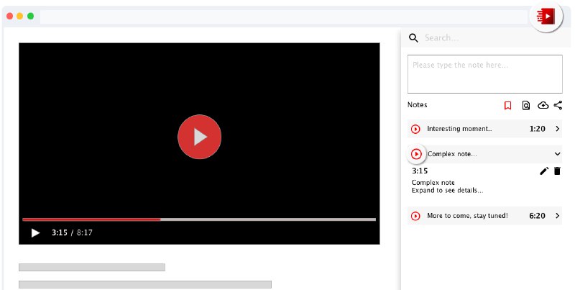Screen dimensions: 575x290
Task: Click the note text box to type
Action: 484,74
